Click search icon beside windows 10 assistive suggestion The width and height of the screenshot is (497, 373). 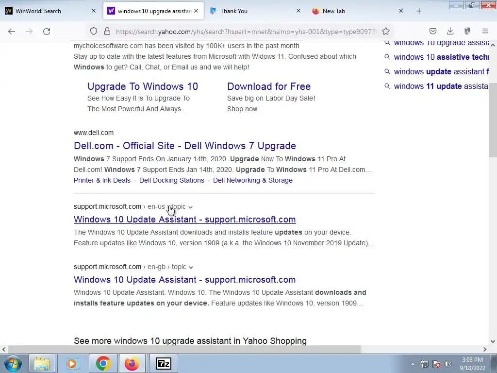(x=387, y=57)
